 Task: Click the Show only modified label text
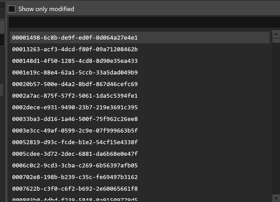click(x=46, y=9)
